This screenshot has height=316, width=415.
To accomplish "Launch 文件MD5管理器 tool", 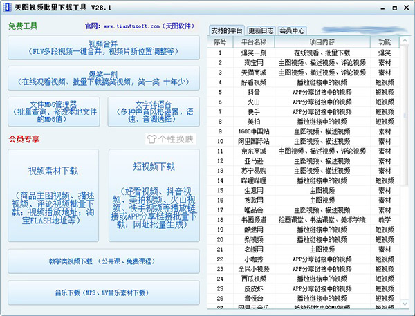I will (x=54, y=112).
